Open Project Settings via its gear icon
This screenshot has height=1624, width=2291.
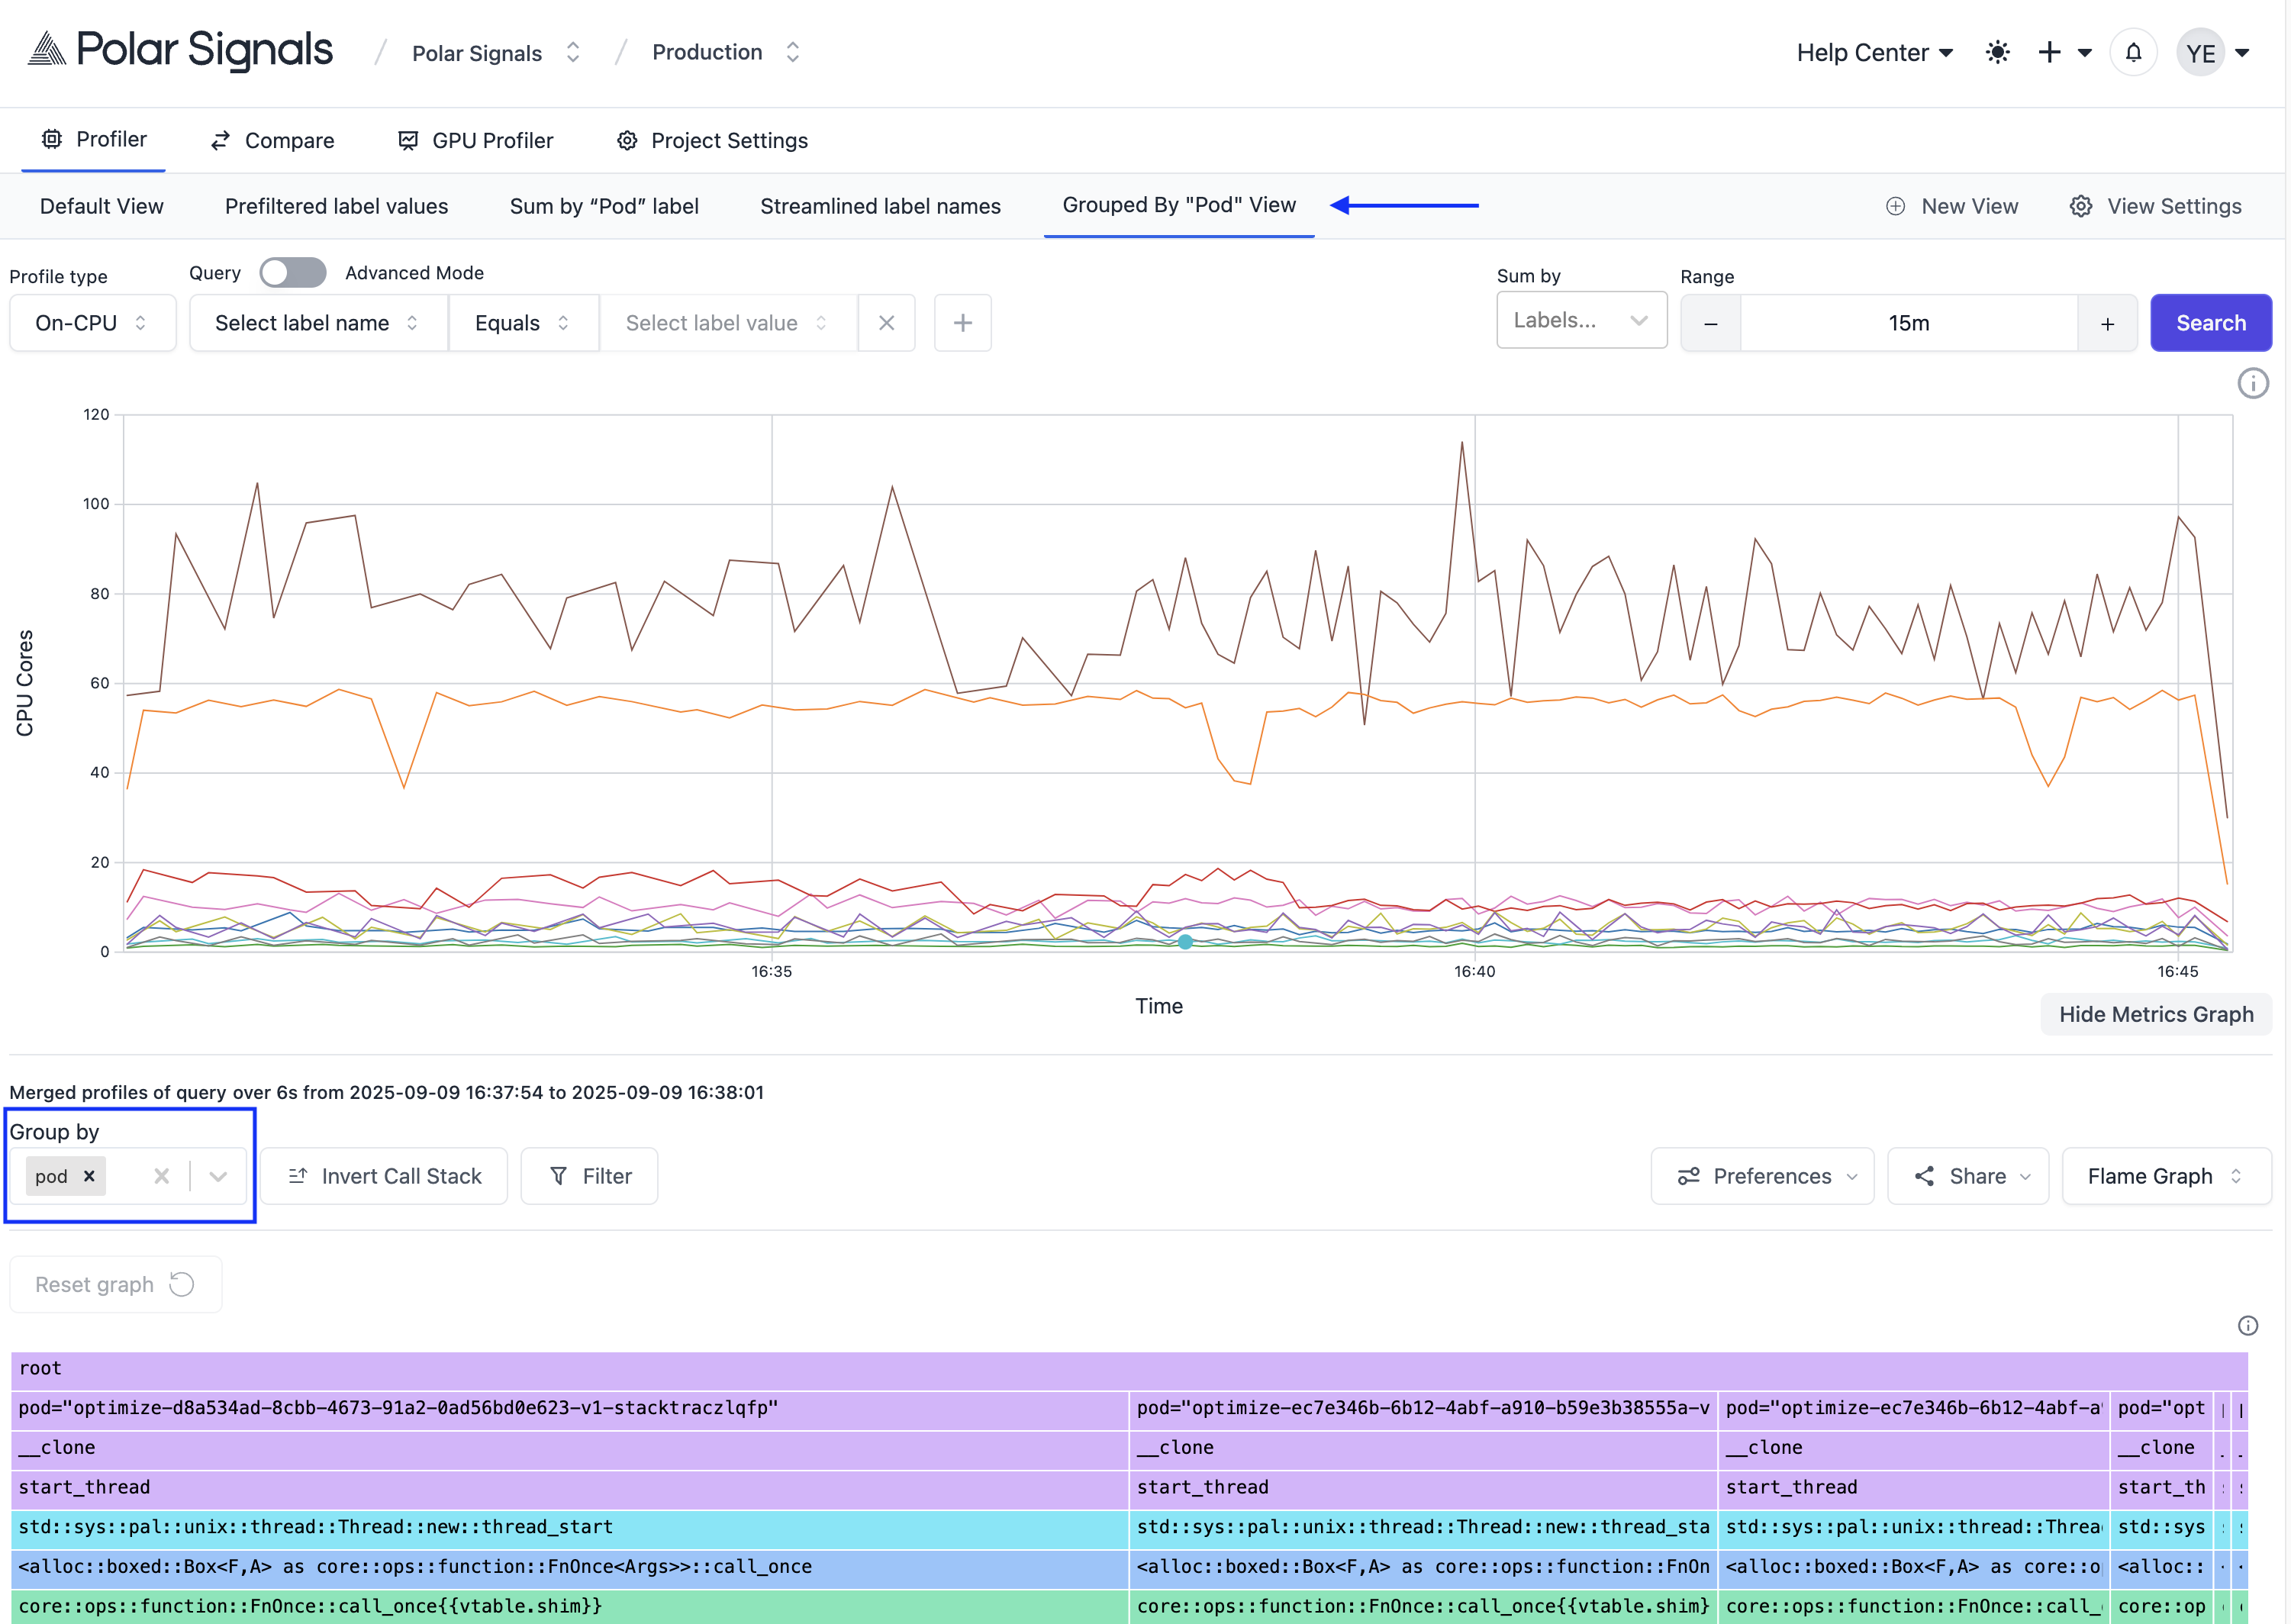(x=627, y=140)
